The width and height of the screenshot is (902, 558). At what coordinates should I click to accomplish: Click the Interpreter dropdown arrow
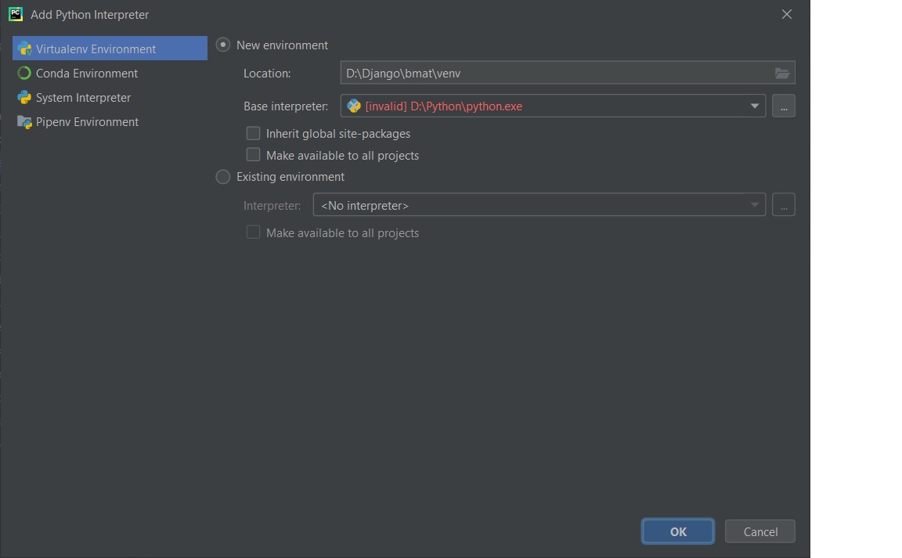[754, 205]
